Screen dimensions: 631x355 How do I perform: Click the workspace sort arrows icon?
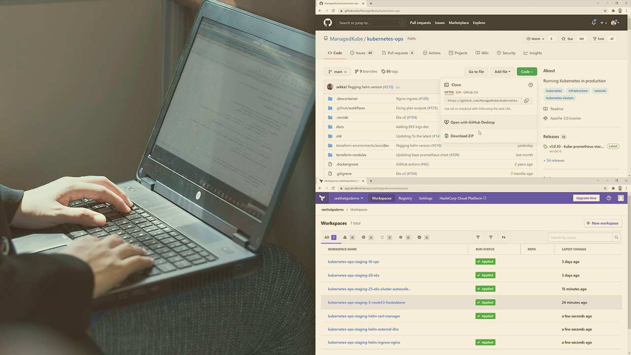[503, 237]
